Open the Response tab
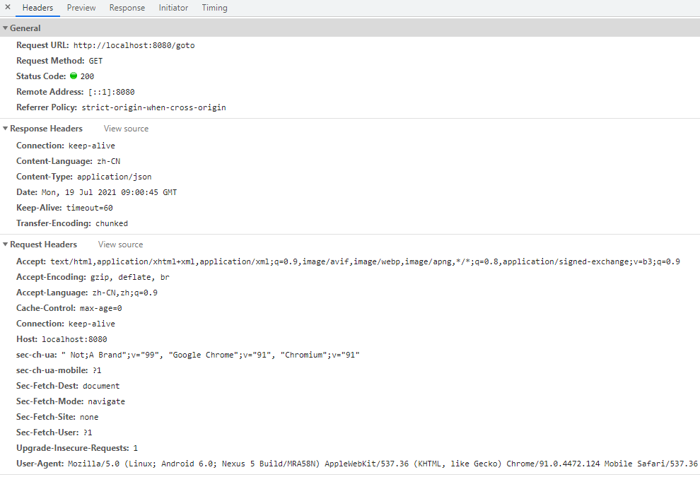This screenshot has width=700, height=477. pyautogui.click(x=127, y=8)
